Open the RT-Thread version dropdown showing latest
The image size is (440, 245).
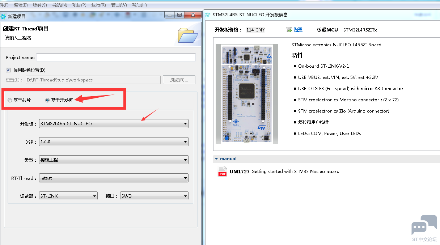(x=114, y=178)
